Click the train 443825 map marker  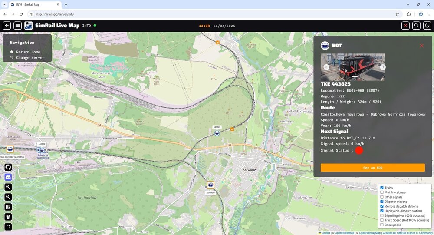tap(217, 133)
